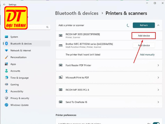Open Time & language settings
165x124 pixels.
coord(27,78)
